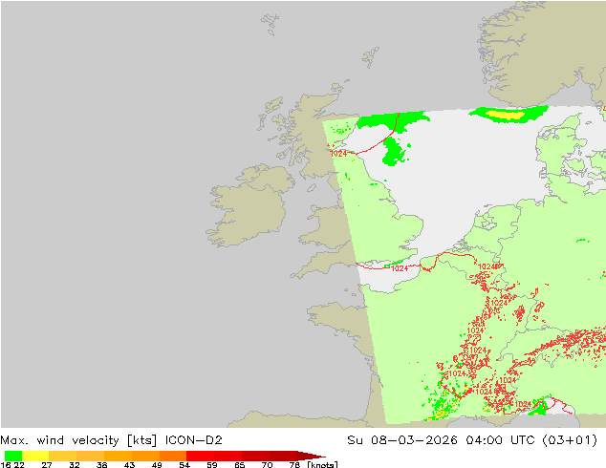Select the orange 43–49 knots legend swatch
The height and width of the screenshot is (468, 606).
145,456
